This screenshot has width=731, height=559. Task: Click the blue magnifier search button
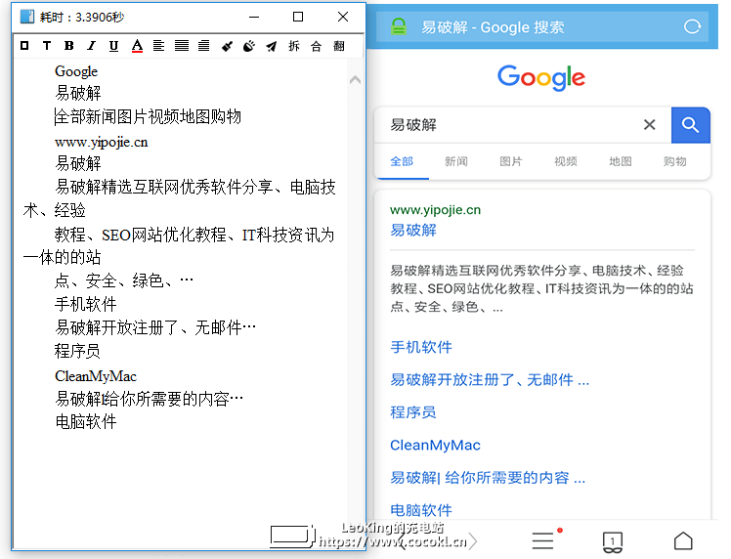pyautogui.click(x=690, y=125)
